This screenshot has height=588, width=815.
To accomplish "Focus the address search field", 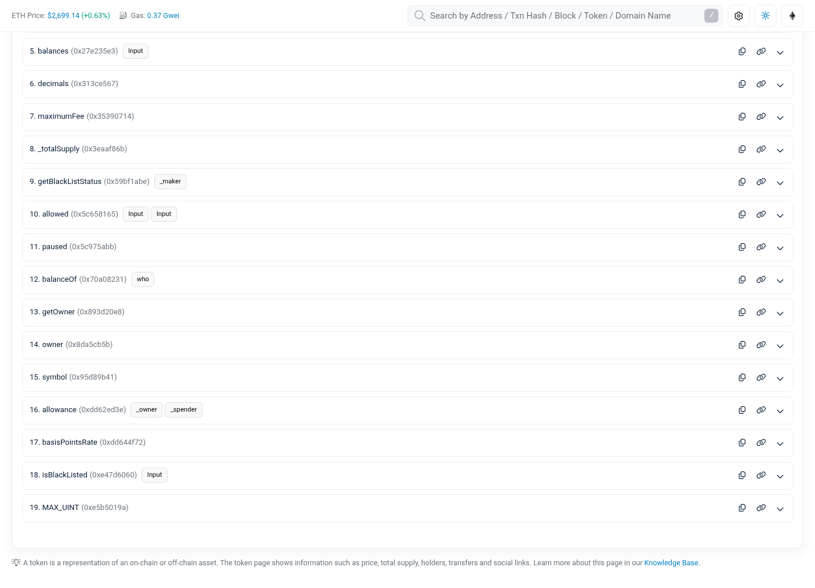I will [565, 16].
